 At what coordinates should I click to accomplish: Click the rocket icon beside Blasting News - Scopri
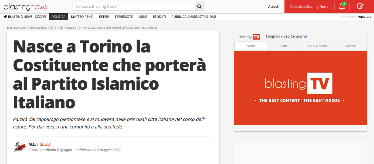pyautogui.click(x=5, y=17)
